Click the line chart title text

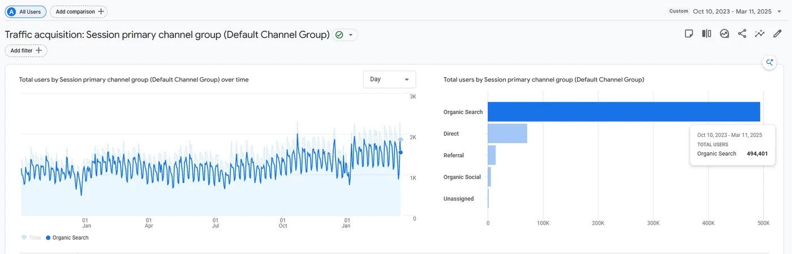pos(134,80)
